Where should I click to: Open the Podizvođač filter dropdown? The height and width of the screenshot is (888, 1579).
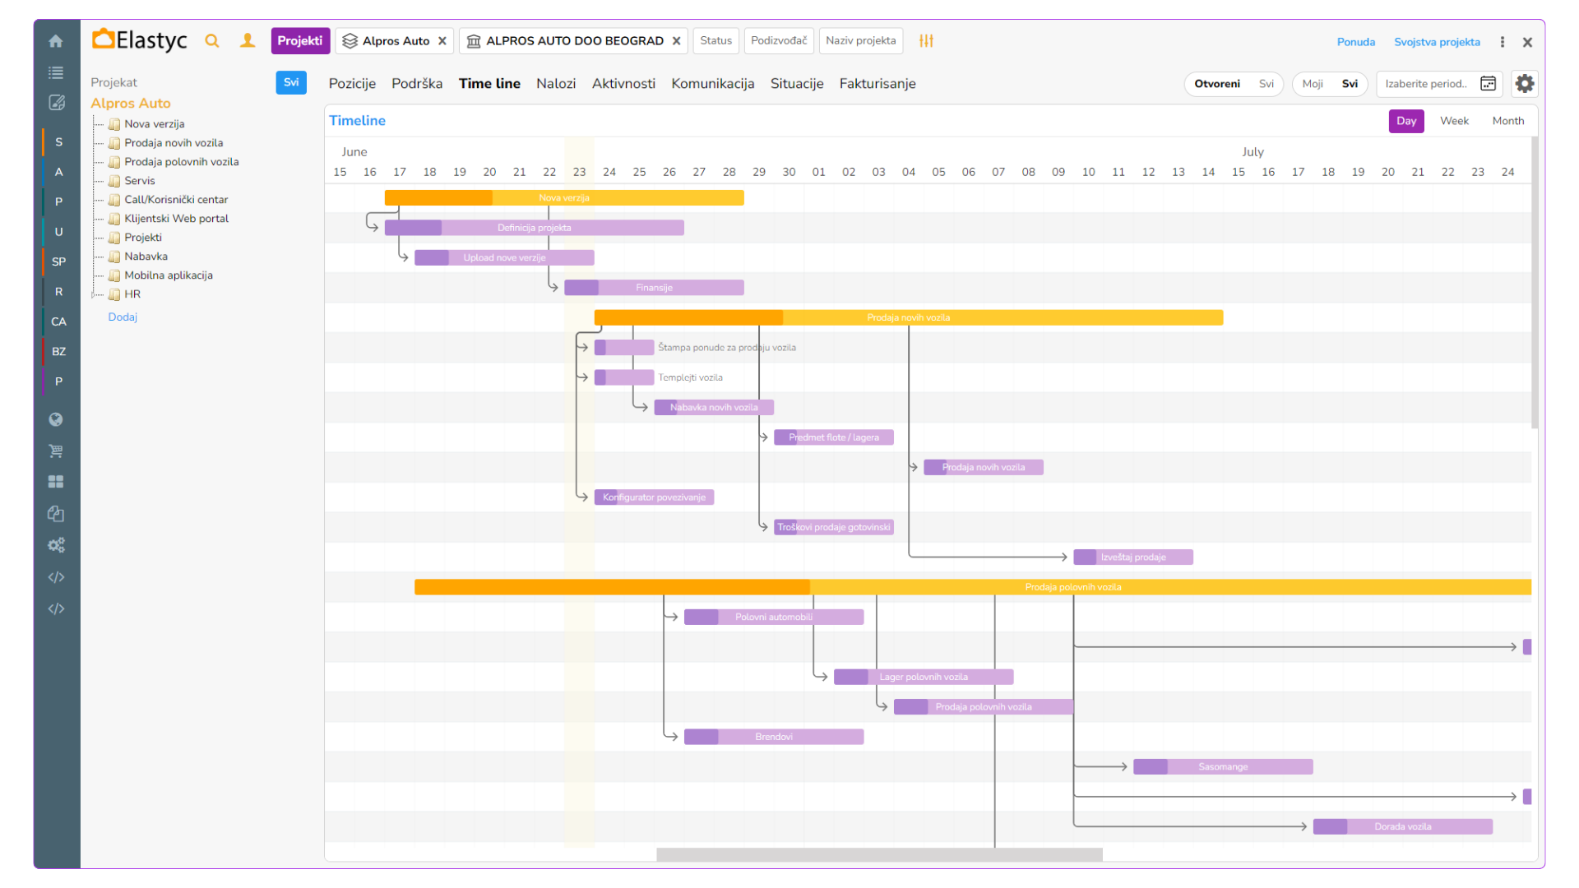[778, 41]
